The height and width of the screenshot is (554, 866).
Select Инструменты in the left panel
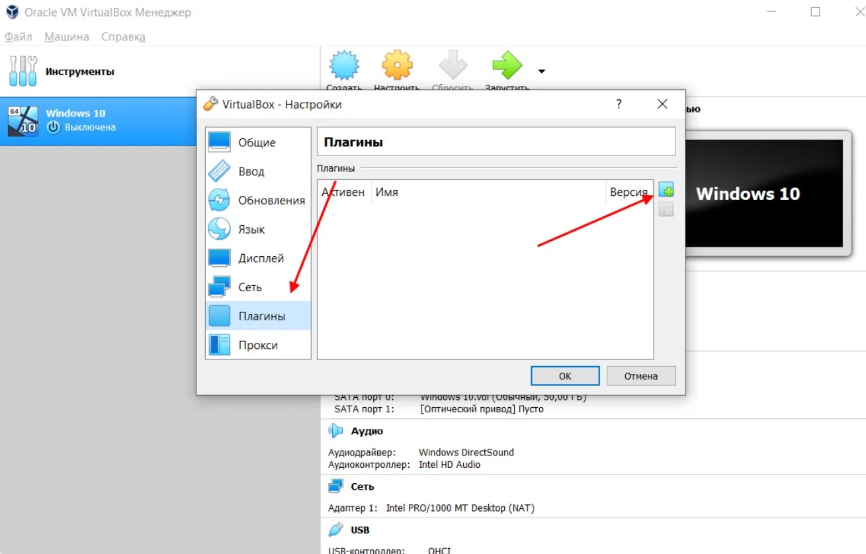point(160,71)
